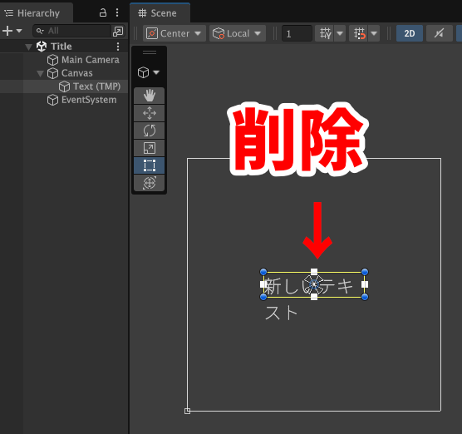Click the bottom-right blue corner handle

pos(365,297)
